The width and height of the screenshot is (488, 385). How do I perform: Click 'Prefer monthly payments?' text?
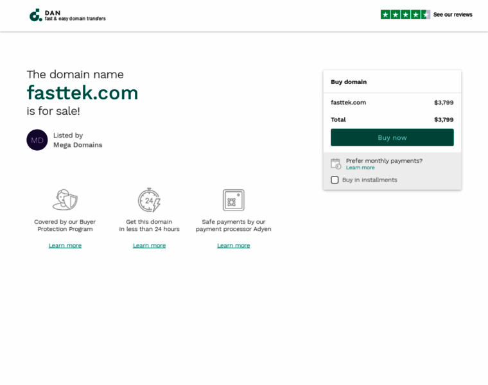384,161
